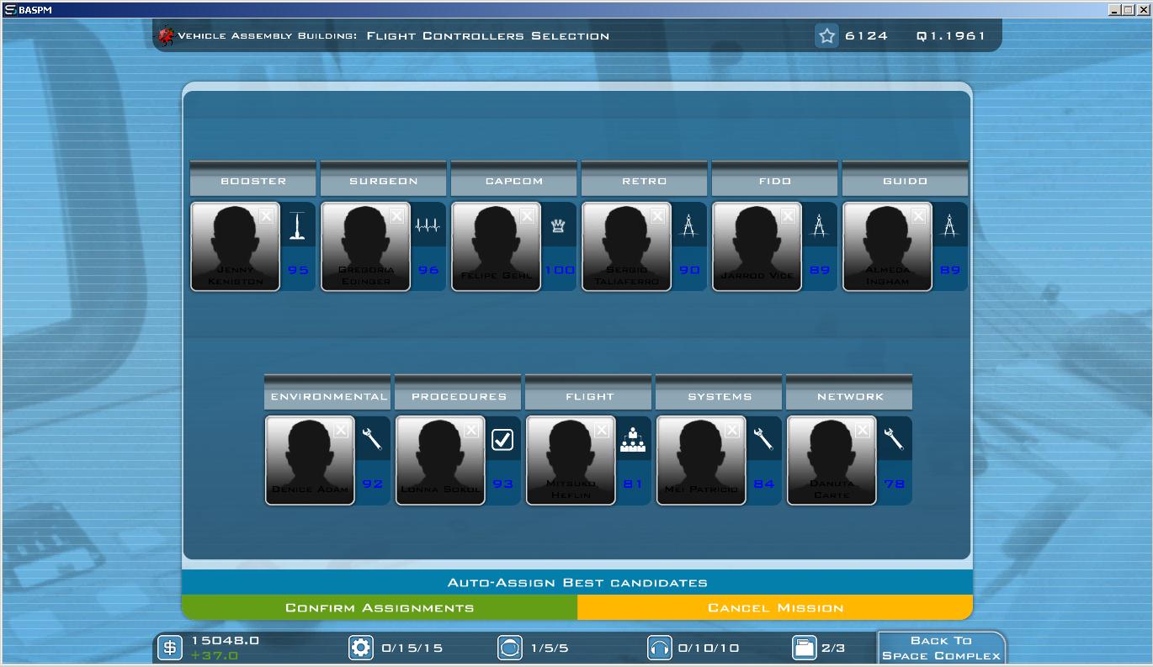Cancel the mission

click(775, 607)
